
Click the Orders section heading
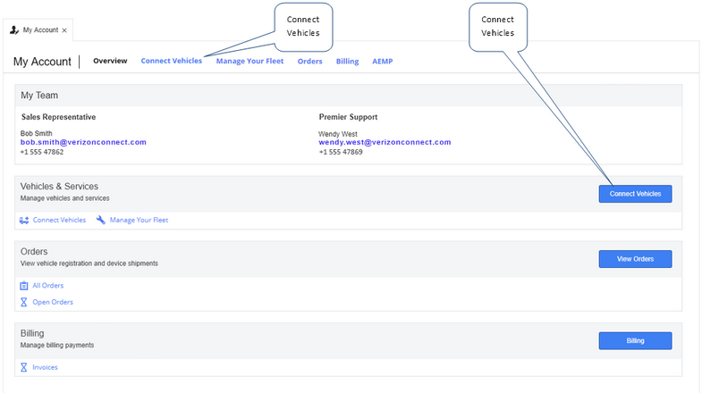click(34, 252)
